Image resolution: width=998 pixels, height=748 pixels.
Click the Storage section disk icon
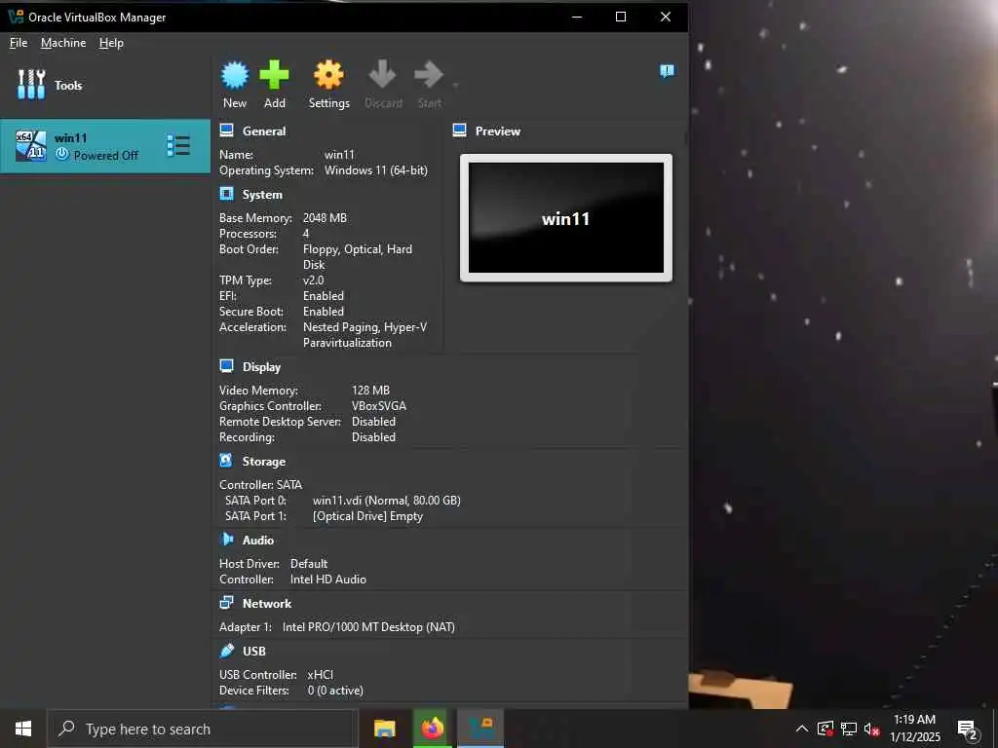pos(226,460)
